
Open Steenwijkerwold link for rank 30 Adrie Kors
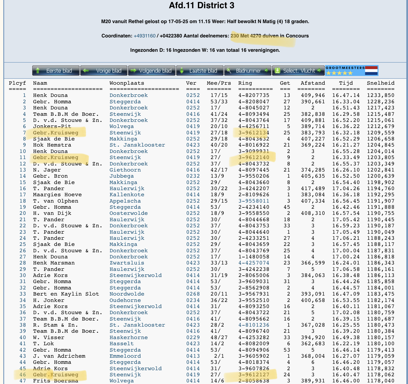[135, 275]
